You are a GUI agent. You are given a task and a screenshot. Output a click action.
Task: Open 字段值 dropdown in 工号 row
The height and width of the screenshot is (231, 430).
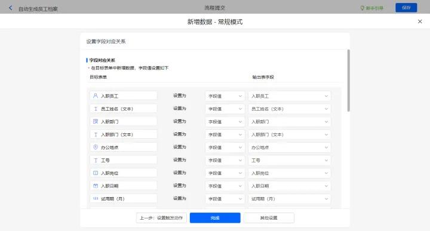tap(225, 160)
